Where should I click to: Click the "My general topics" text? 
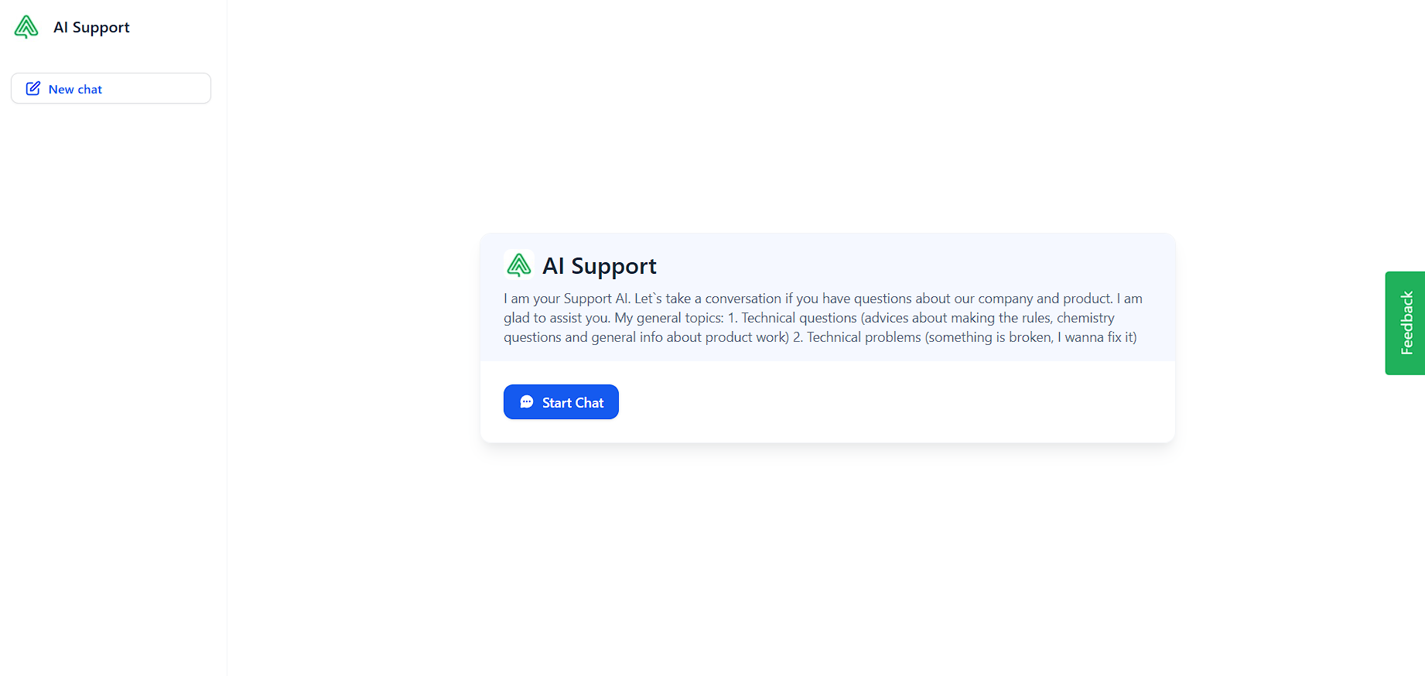tap(669, 318)
